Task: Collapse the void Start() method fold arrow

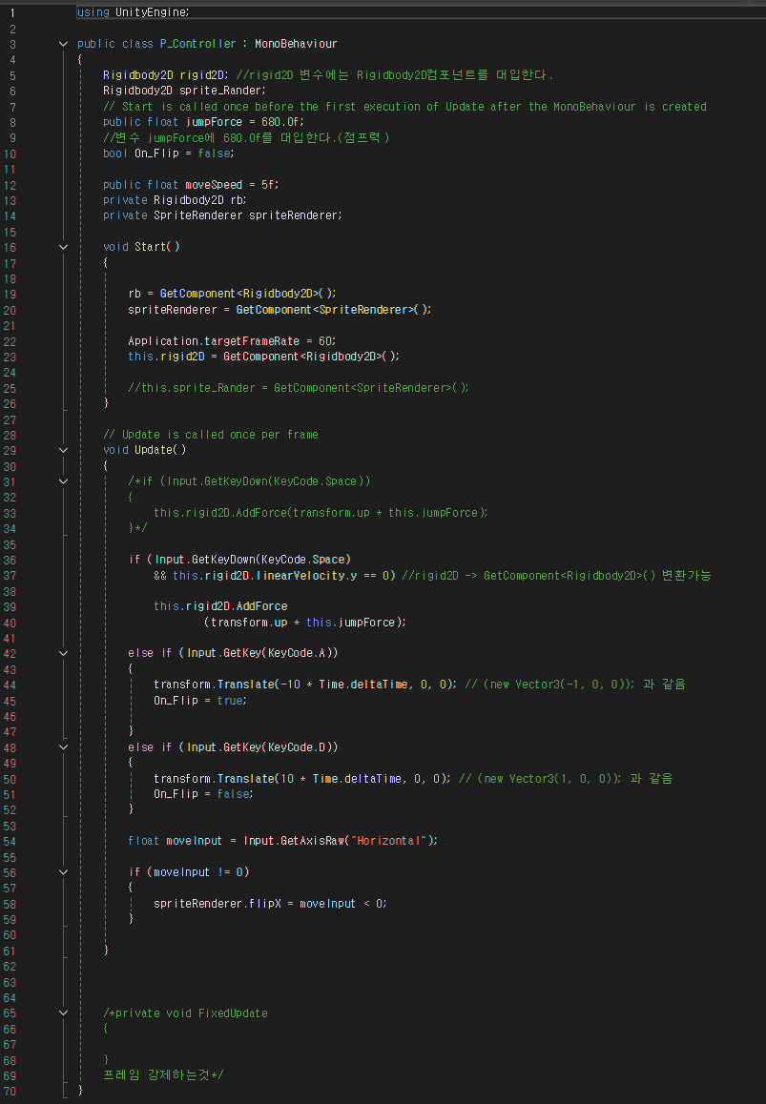Action: click(x=63, y=247)
